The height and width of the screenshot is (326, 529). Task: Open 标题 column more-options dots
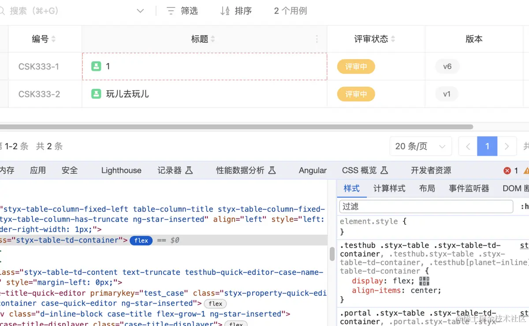[317, 39]
